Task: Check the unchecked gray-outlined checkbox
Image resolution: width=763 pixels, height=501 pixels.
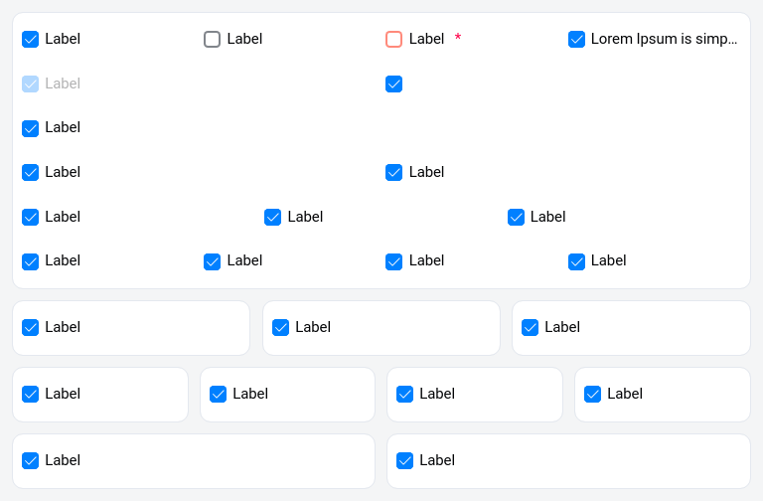Action: pyautogui.click(x=212, y=40)
